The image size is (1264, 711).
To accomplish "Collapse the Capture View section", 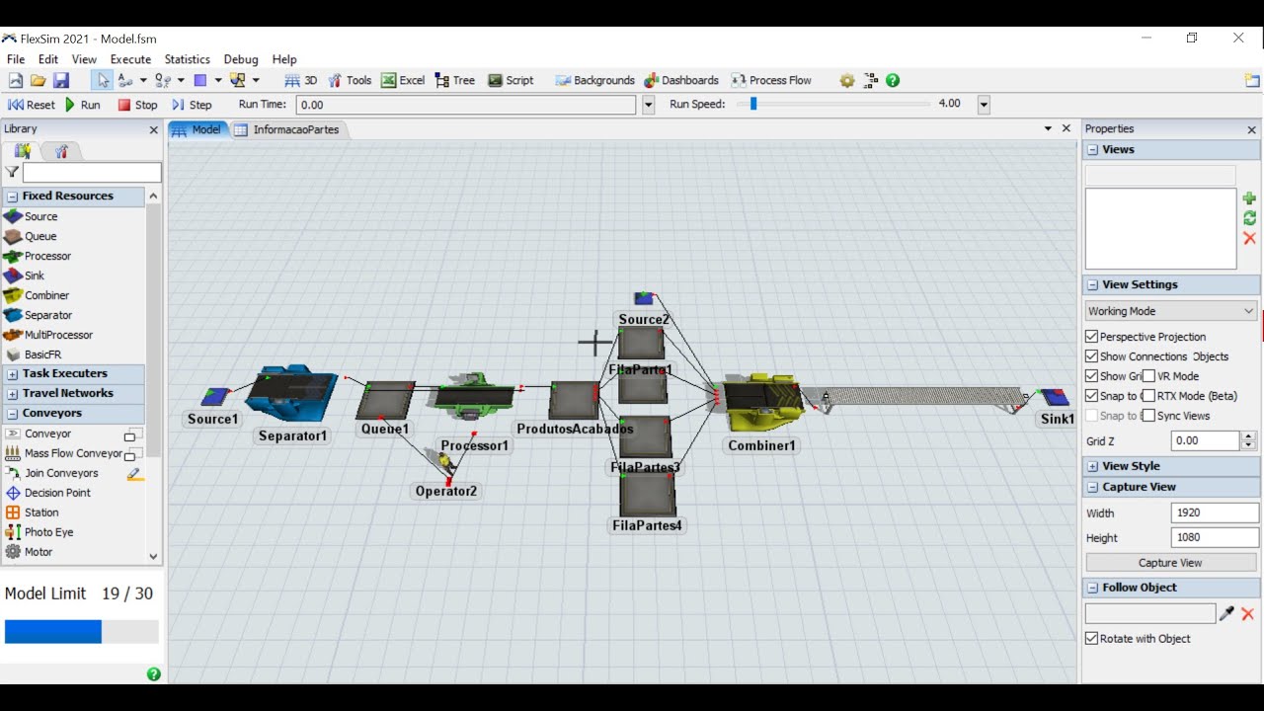I will [1093, 487].
